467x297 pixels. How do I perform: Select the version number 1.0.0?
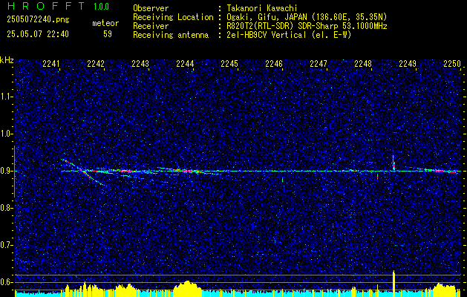click(x=101, y=6)
